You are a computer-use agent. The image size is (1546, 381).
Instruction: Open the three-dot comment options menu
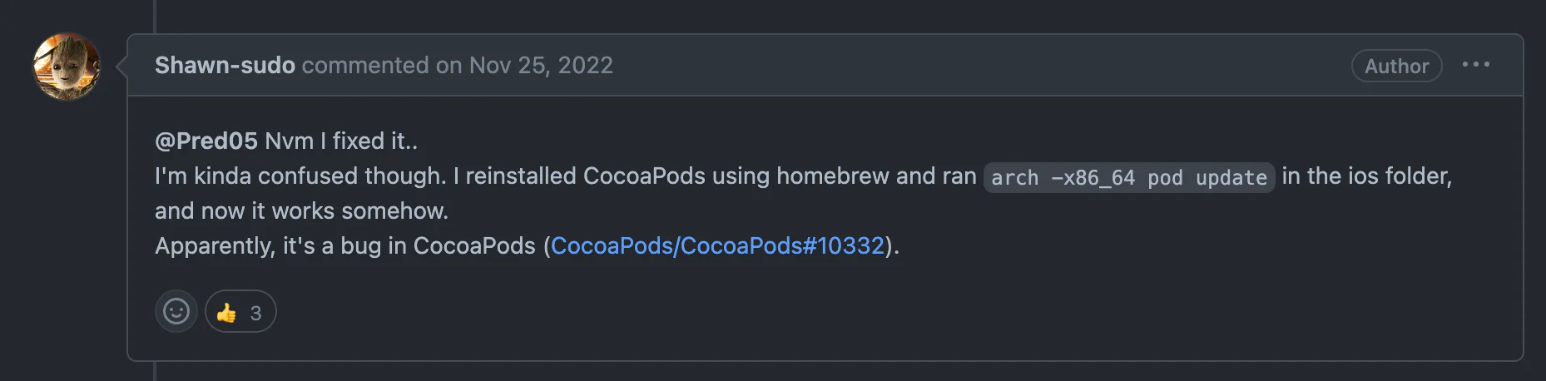coord(1476,65)
